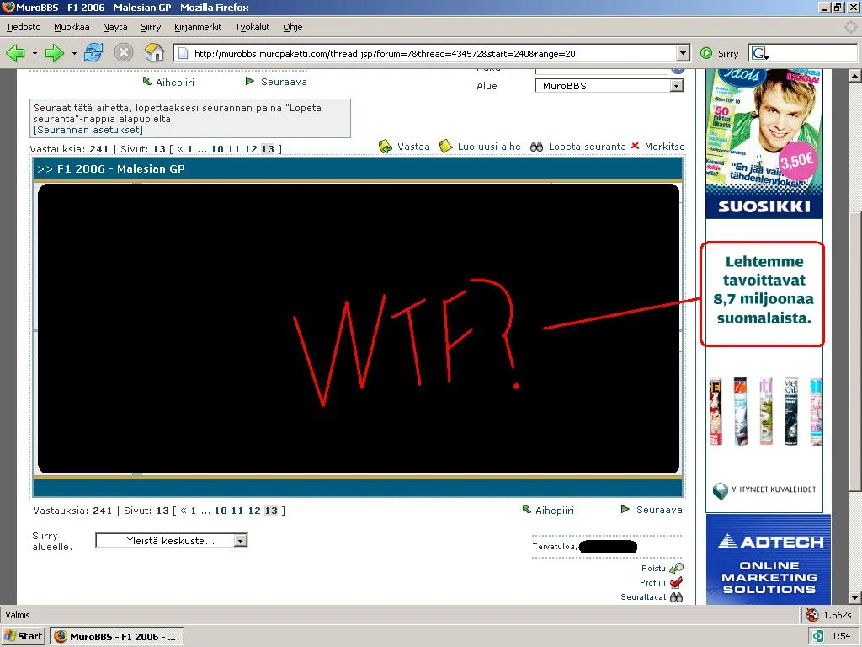Image resolution: width=862 pixels, height=647 pixels.
Task: Open the back button history dropdown arrow
Action: (35, 53)
